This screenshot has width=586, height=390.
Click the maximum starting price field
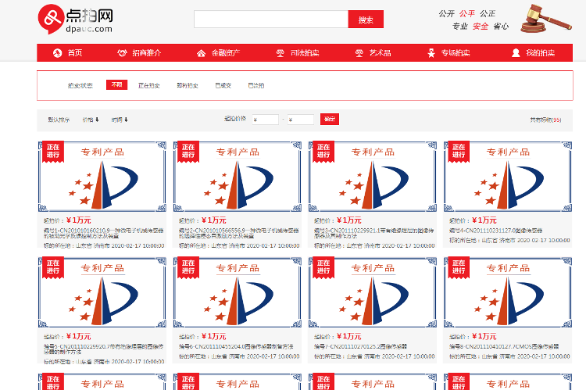[301, 120]
